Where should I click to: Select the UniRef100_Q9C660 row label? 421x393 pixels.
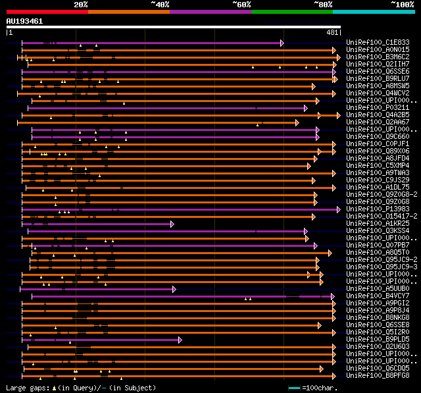point(378,137)
